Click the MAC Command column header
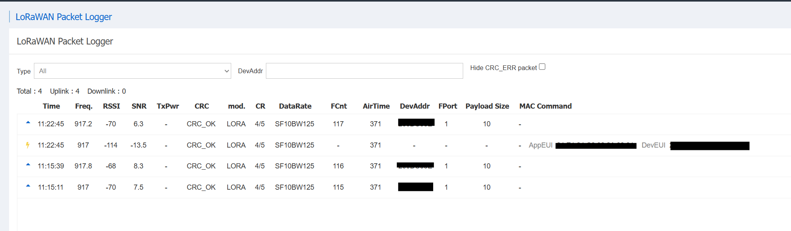 click(x=545, y=106)
